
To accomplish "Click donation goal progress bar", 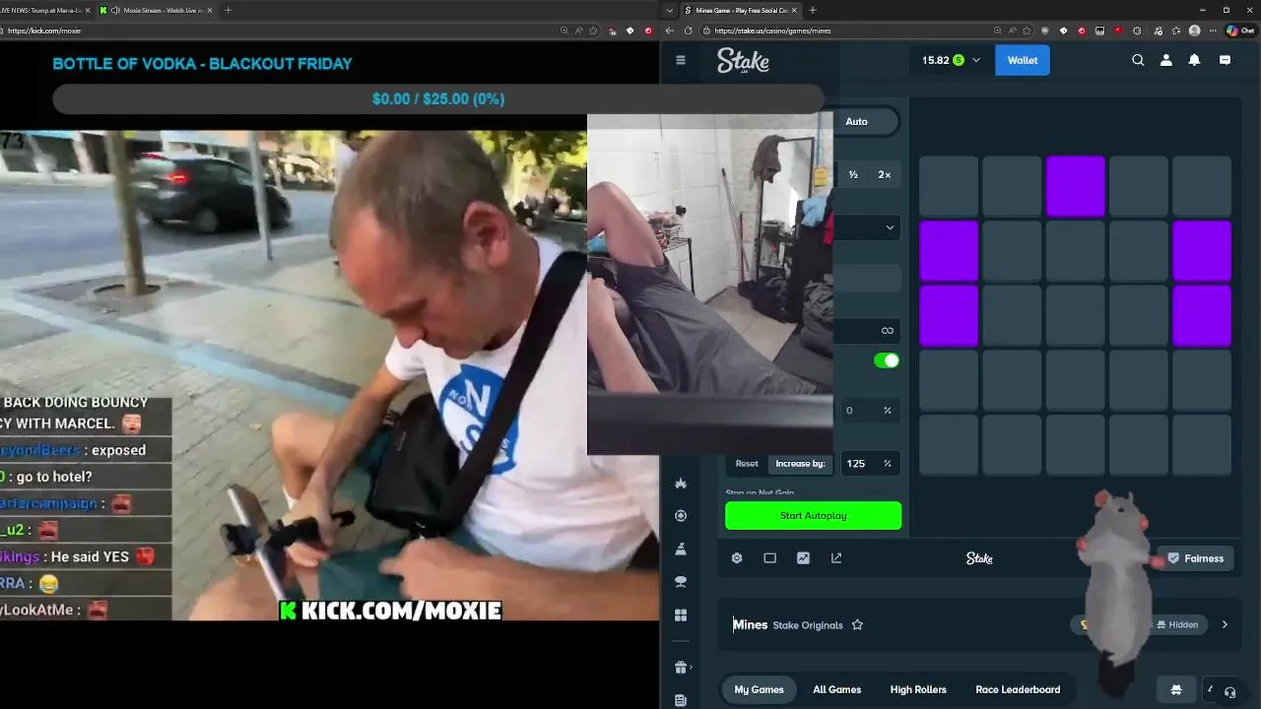I will (438, 98).
